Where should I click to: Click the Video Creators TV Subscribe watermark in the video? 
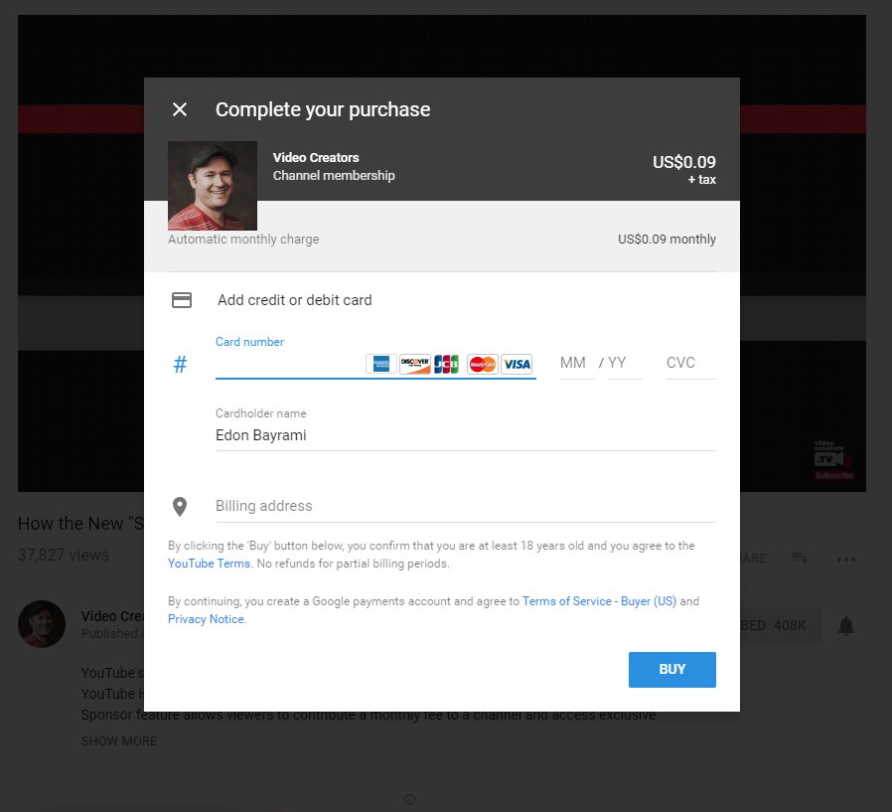[x=832, y=460]
